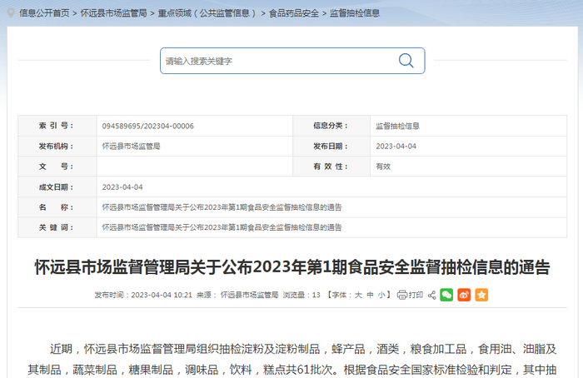Click the 名称 label cell
The image size is (583, 378).
point(57,207)
